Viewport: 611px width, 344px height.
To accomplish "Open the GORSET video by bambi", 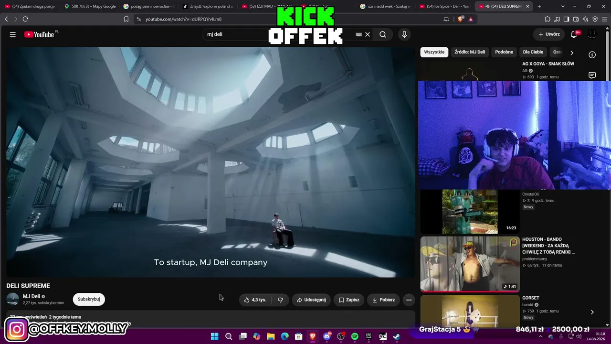I will pos(531,298).
